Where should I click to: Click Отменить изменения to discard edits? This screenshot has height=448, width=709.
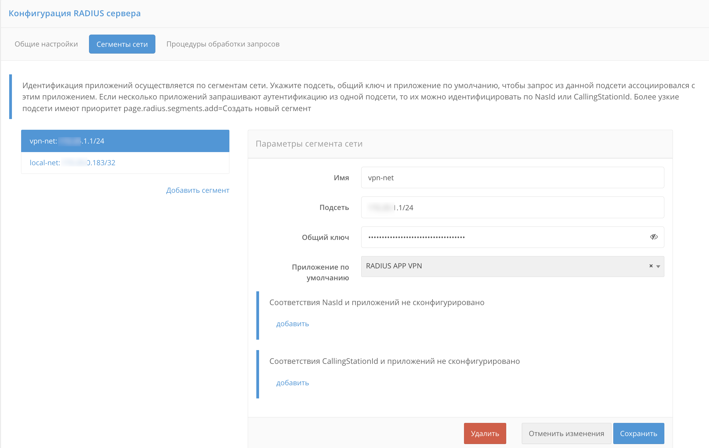566,433
